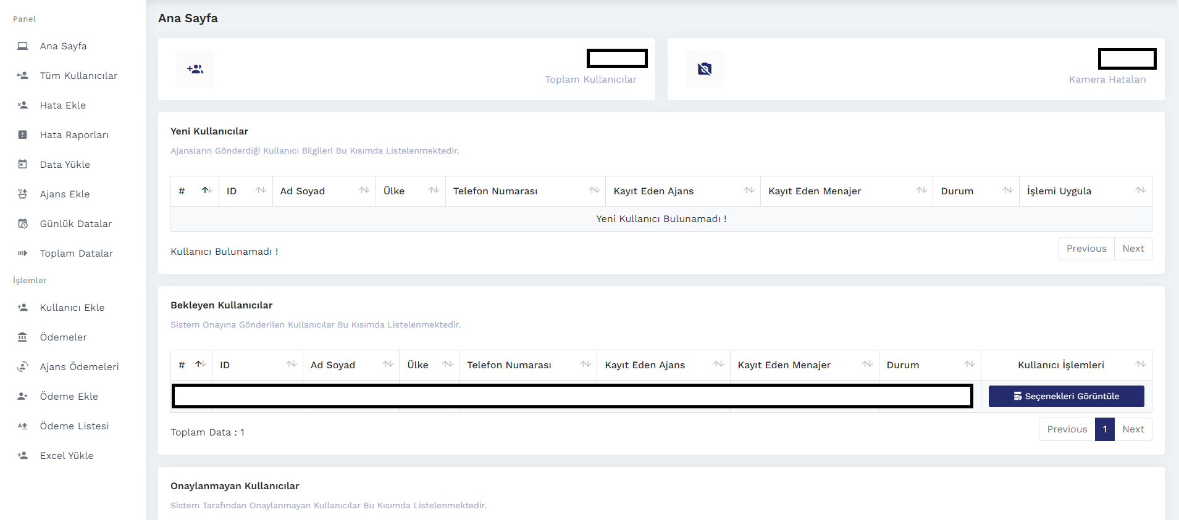Click Previous in Bekleyen Kullanıcılar pagination
Viewport: 1179px width, 520px height.
pos(1067,429)
